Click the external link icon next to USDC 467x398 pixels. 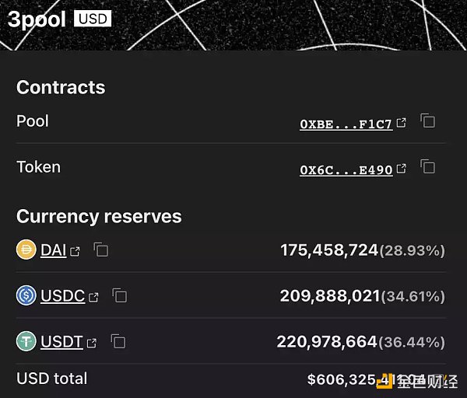94,297
